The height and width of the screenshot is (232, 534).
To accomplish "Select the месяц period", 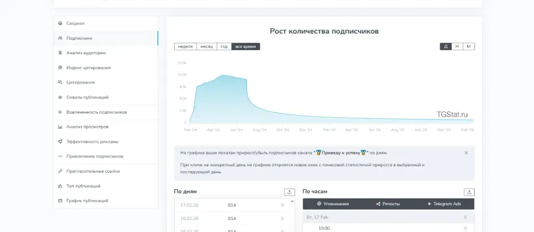I will coord(207,46).
